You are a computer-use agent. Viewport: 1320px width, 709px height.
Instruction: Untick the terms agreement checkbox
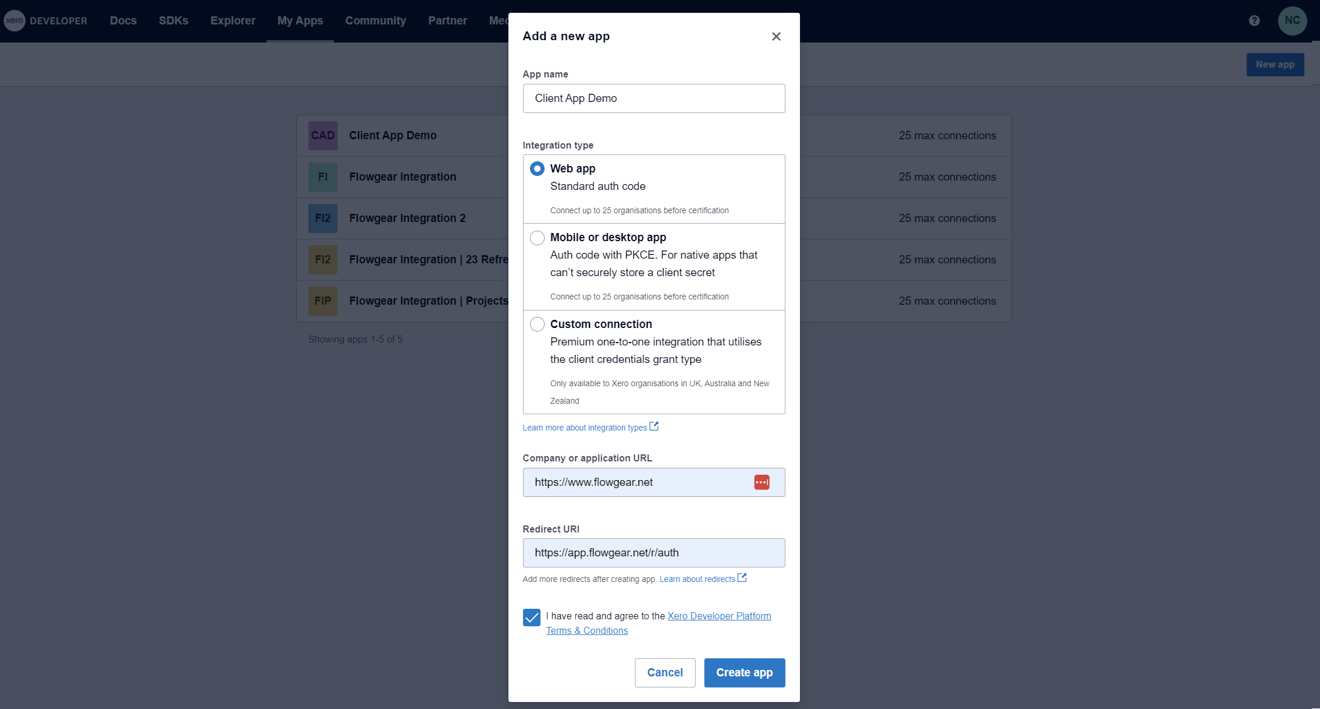pyautogui.click(x=532, y=618)
